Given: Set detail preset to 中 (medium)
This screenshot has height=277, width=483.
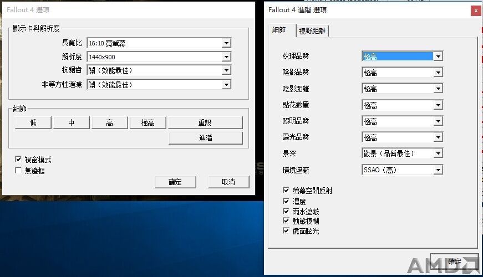Looking at the screenshot, I should pos(71,122).
